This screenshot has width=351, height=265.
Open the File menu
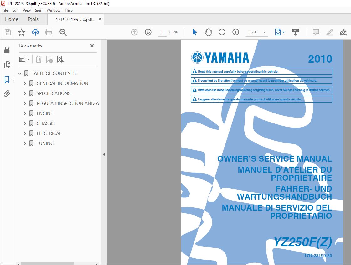point(5,10)
